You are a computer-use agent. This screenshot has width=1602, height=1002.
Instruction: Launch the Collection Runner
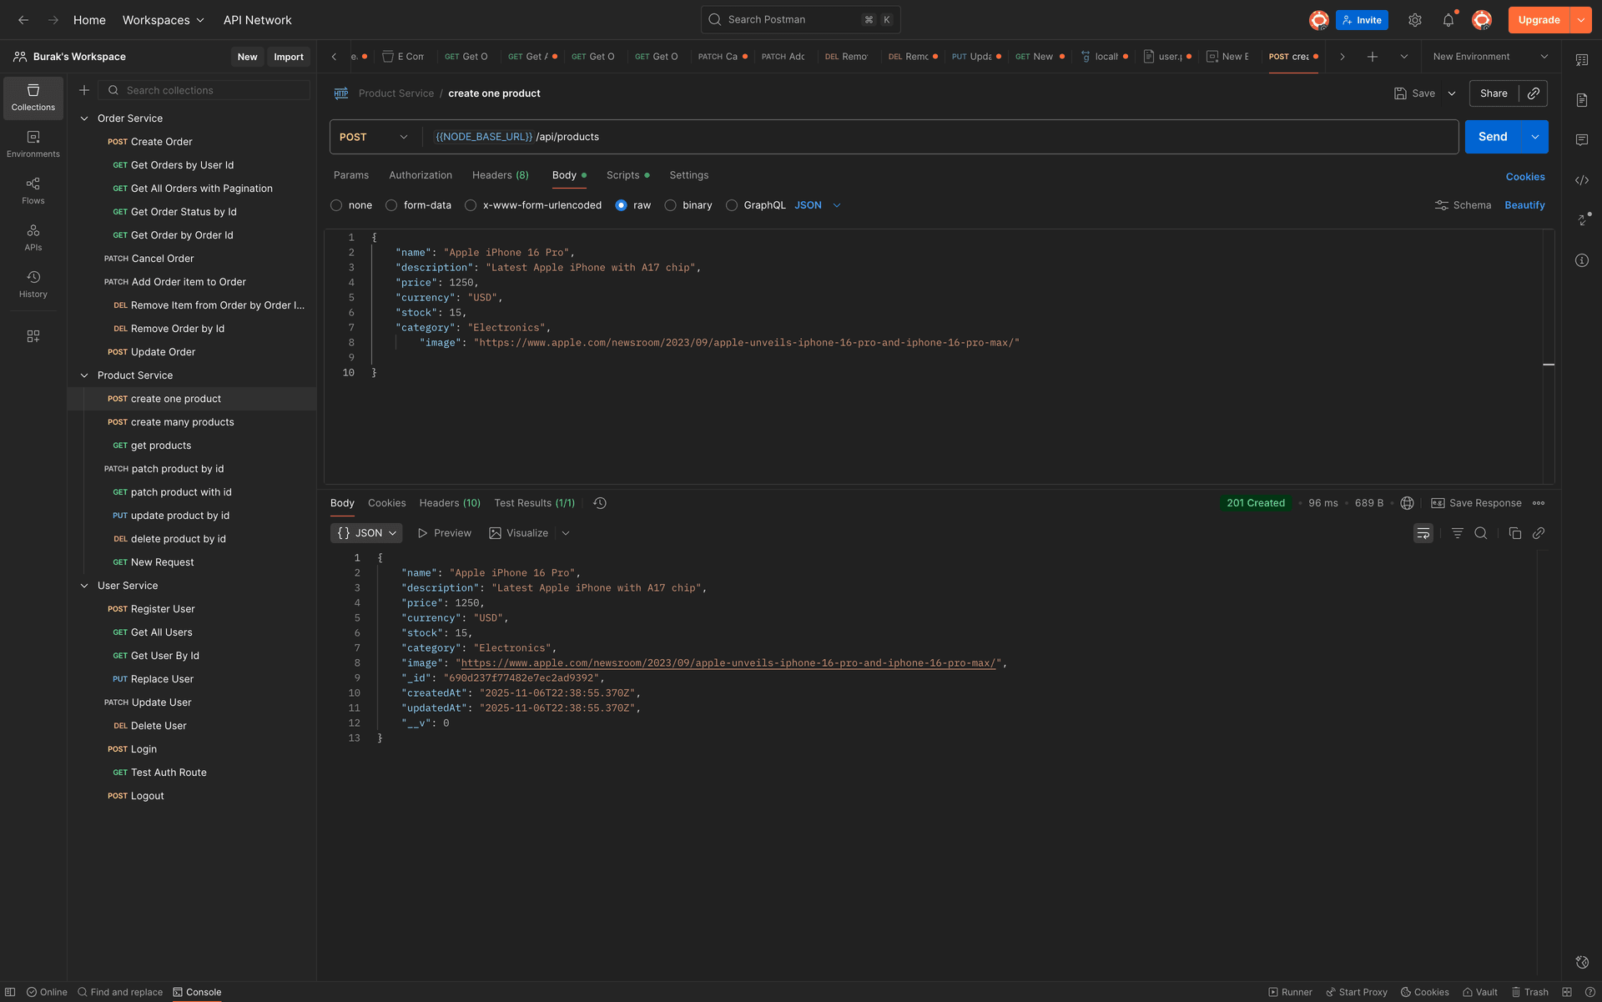pyautogui.click(x=1292, y=992)
